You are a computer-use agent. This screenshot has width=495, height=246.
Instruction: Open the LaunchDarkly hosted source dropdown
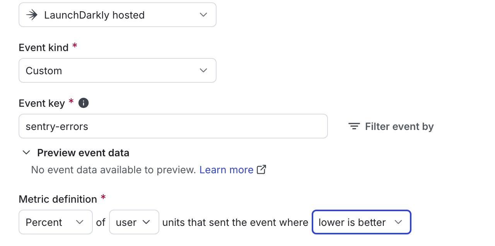click(x=118, y=15)
